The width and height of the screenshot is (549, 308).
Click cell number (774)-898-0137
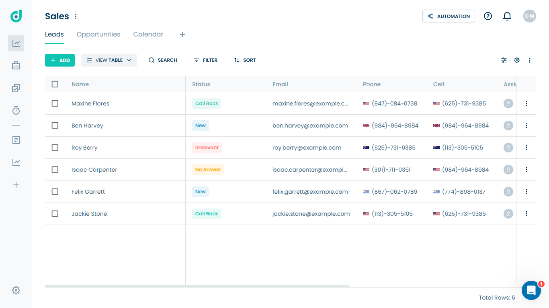coord(464,192)
